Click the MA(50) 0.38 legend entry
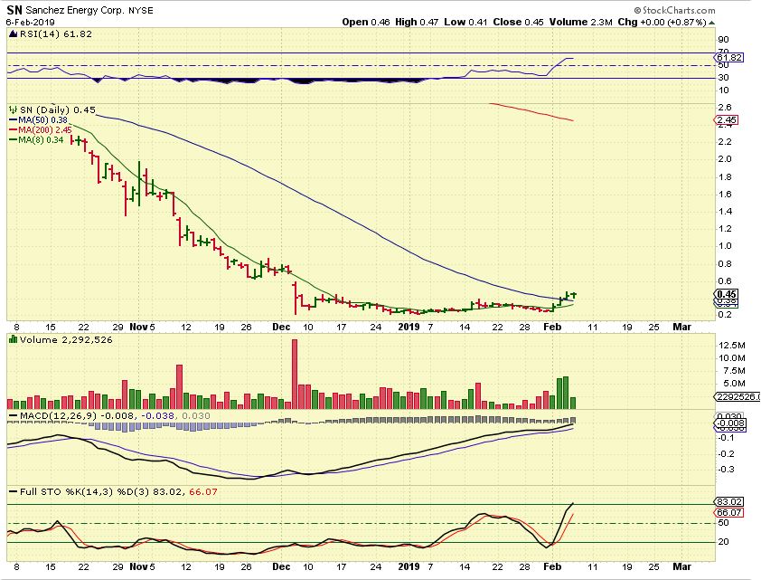Screen dimensions: 761x580 (38, 120)
